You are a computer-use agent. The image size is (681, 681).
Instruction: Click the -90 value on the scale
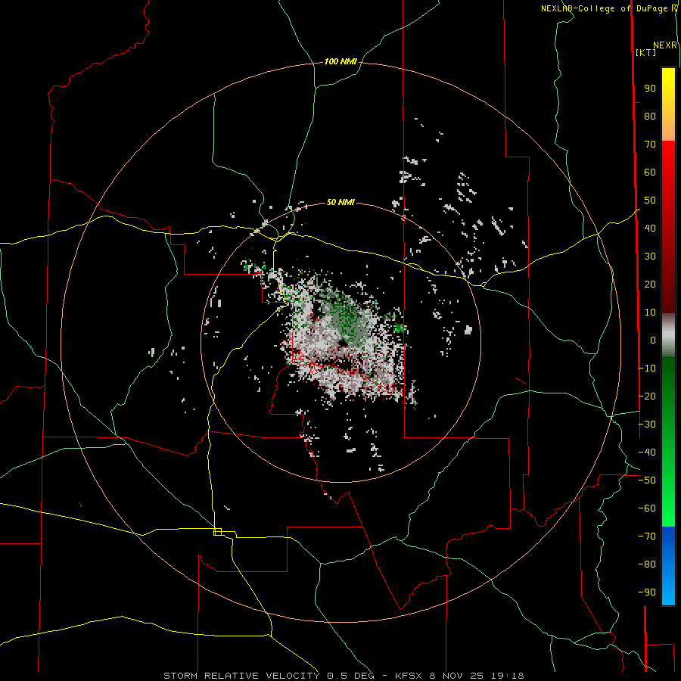[647, 592]
